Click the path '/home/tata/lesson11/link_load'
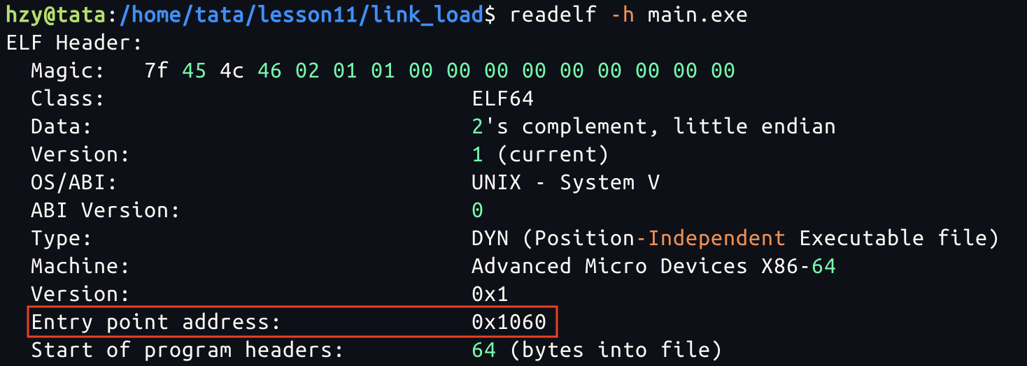 point(301,15)
